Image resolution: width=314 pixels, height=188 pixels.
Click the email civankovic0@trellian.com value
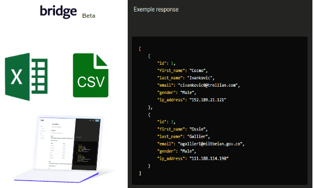[x=208, y=85]
